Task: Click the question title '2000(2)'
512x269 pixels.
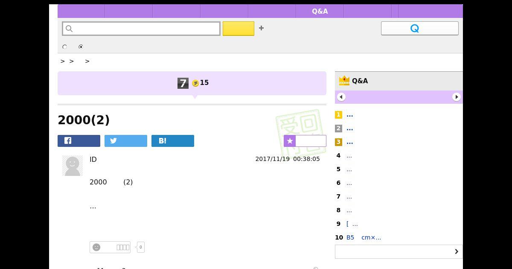Action: [84, 120]
